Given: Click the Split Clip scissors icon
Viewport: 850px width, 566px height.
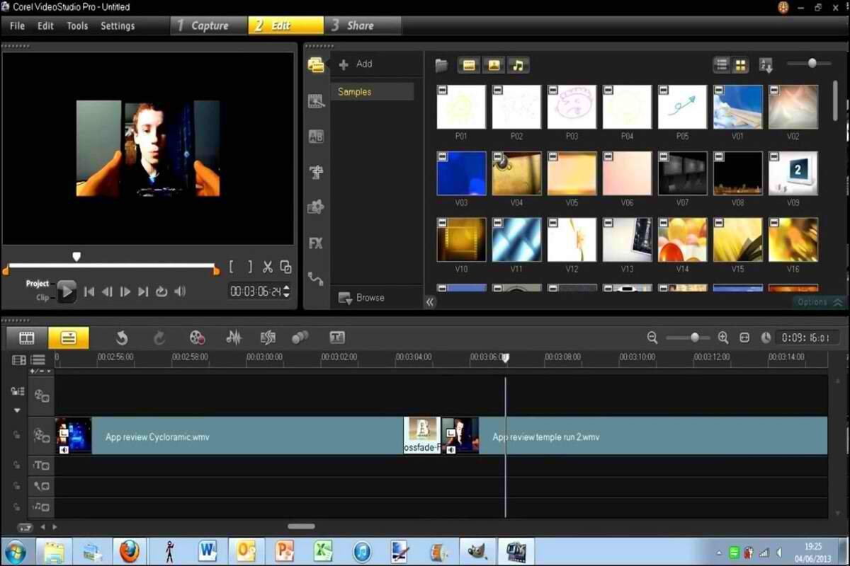Looking at the screenshot, I should point(267,267).
